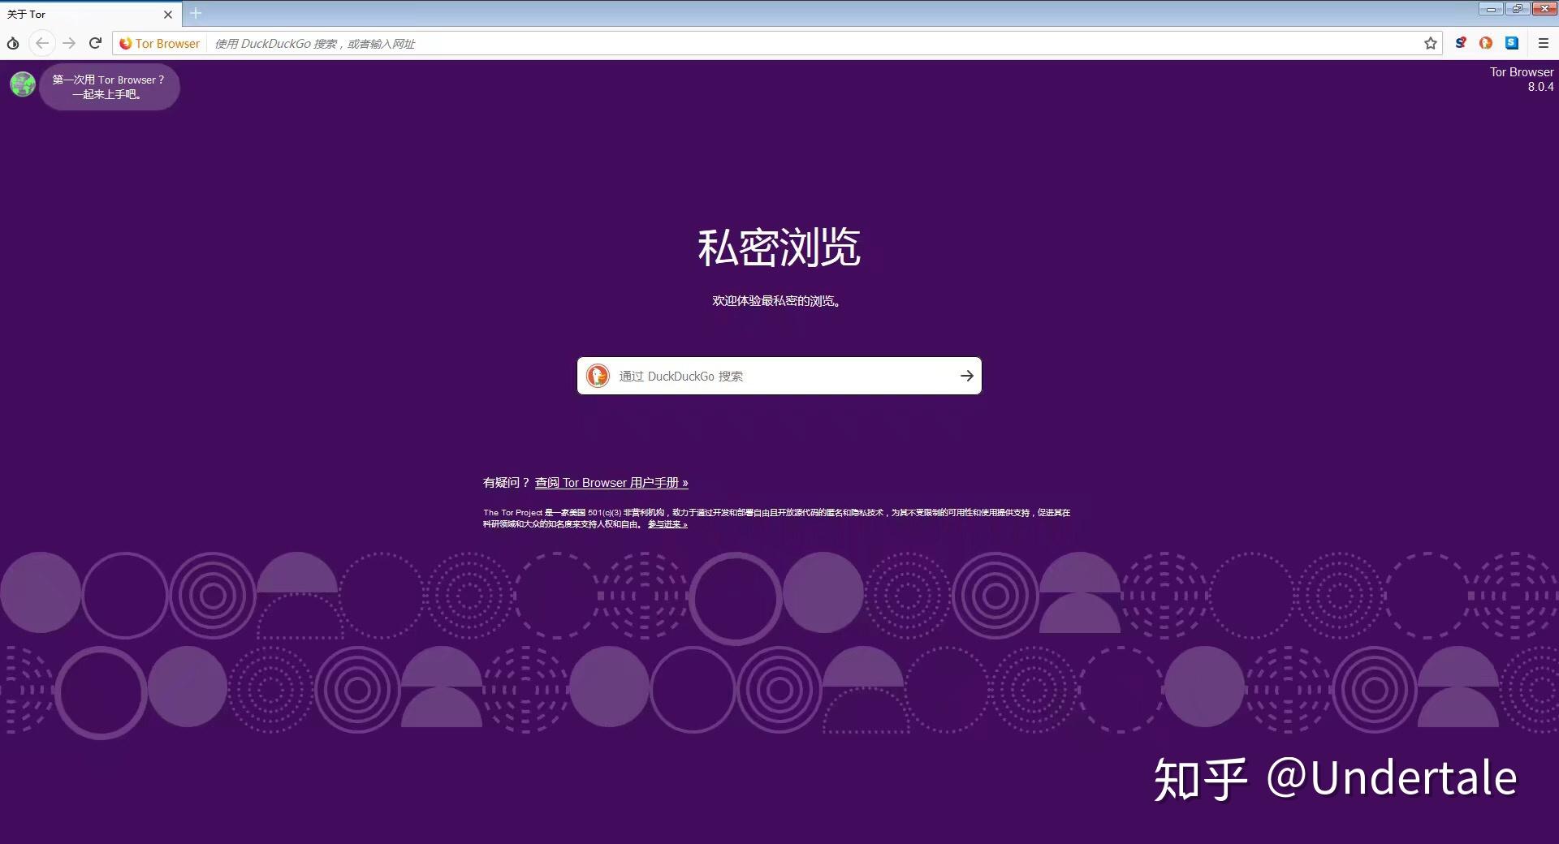Viewport: 1559px width, 844px height.
Task: Open 查阅 Tor Browser 用户手册 link
Action: 611,483
